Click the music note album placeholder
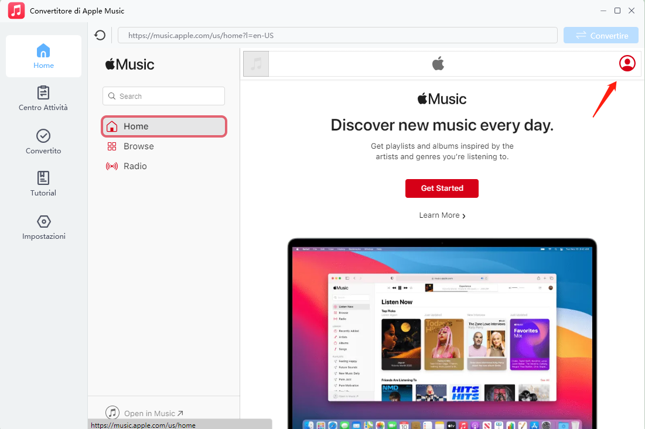 coord(256,64)
